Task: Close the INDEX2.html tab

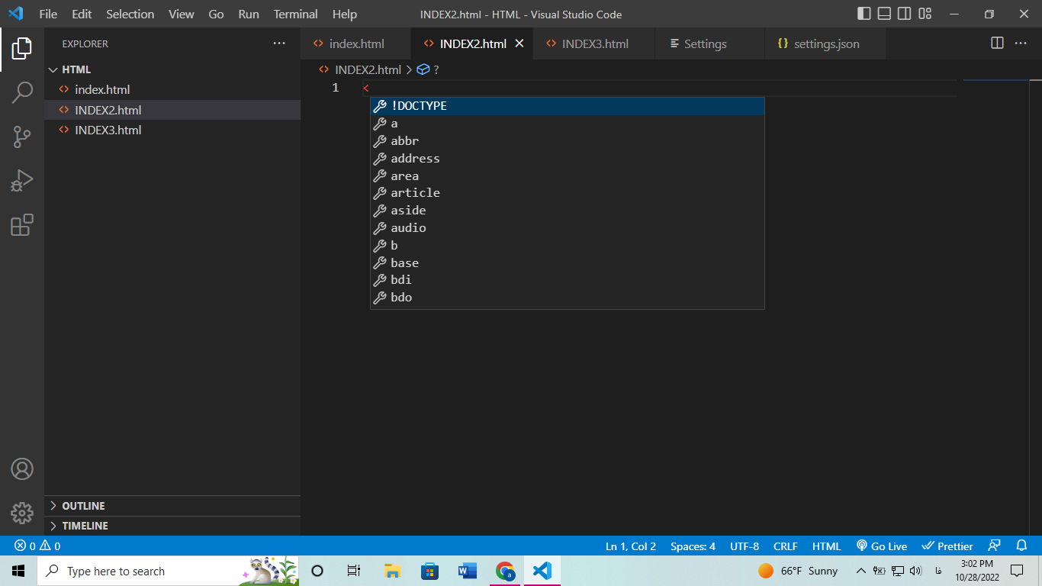Action: pos(519,43)
